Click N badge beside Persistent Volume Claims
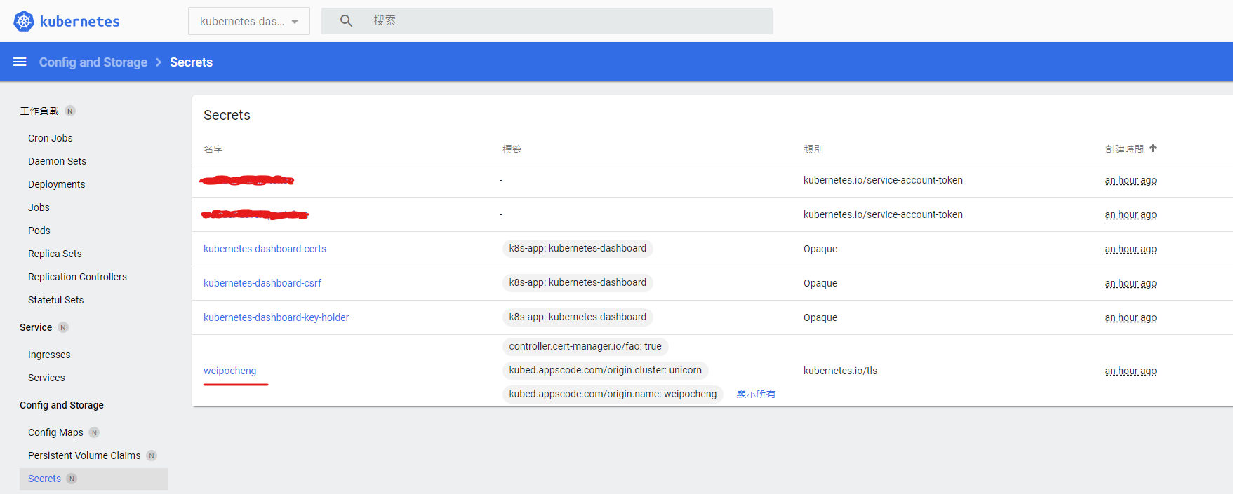This screenshot has width=1233, height=494. (x=152, y=455)
